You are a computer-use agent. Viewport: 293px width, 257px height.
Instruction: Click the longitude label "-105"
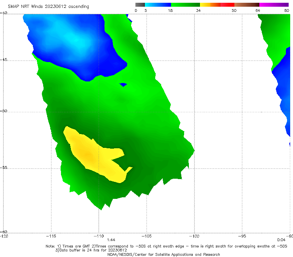tap(146, 236)
